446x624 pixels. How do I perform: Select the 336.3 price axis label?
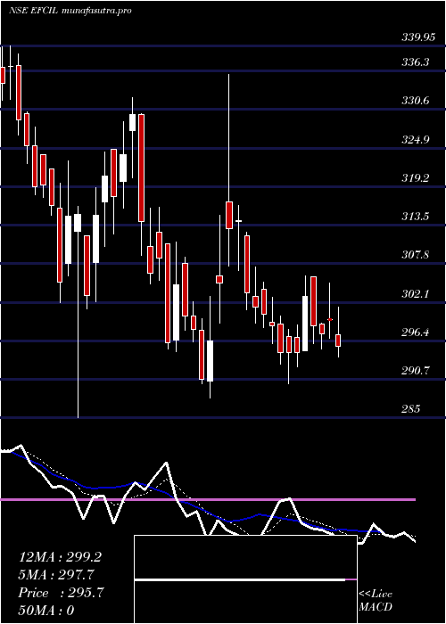click(x=416, y=62)
